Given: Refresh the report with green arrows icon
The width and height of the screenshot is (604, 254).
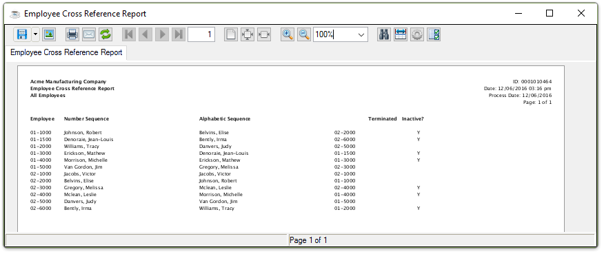Looking at the screenshot, I should [x=105, y=34].
